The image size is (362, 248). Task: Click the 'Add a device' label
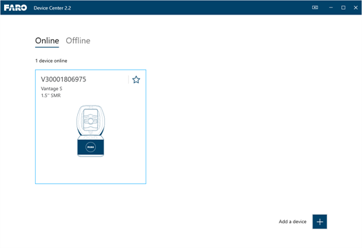[292, 221]
